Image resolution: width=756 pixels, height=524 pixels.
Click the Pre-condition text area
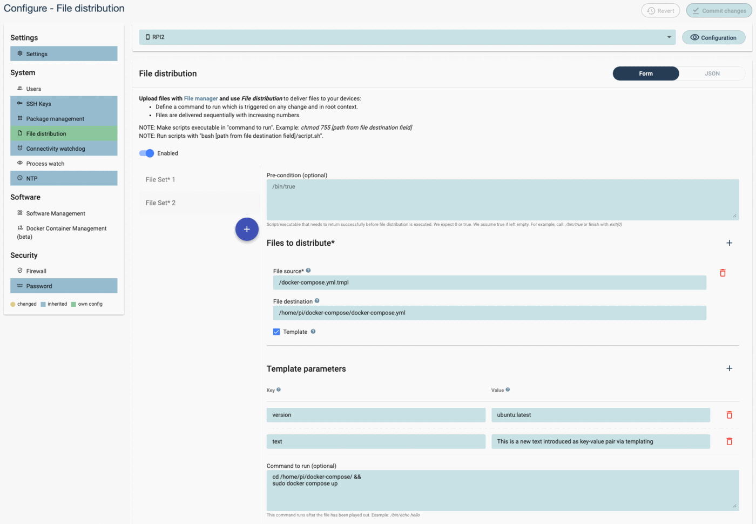[x=502, y=199]
